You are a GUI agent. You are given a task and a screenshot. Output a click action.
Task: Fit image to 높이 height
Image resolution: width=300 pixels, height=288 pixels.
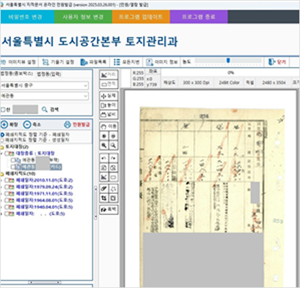point(109,105)
